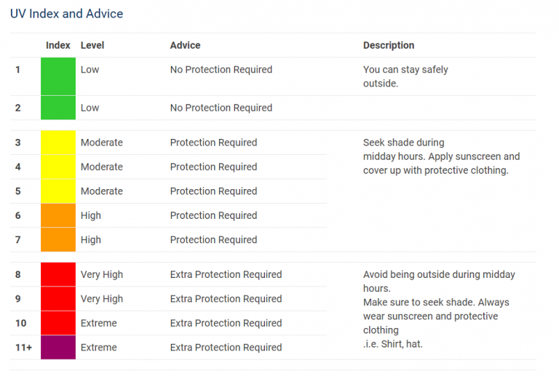Viewport: 559px width, 376px height.
Task: Click the "UV Index and Advice" heading
Action: [x=66, y=14]
